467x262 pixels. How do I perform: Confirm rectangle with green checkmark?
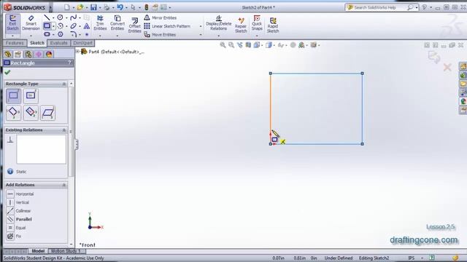(x=7, y=72)
